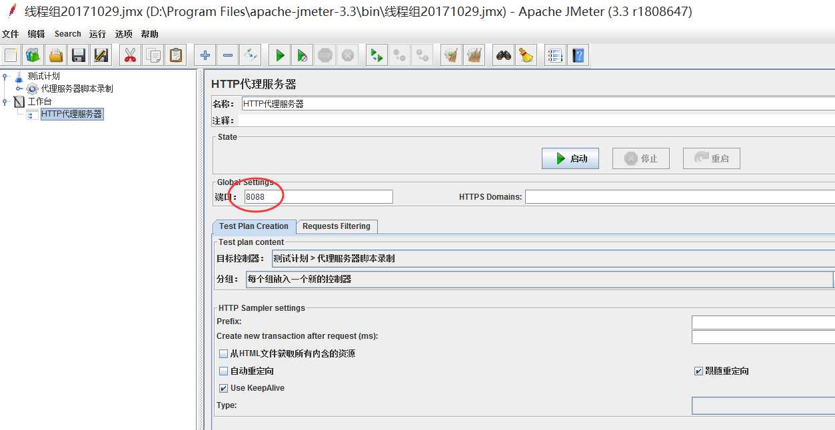
Task: Click Start no pauses toolbar icon
Action: click(x=303, y=55)
